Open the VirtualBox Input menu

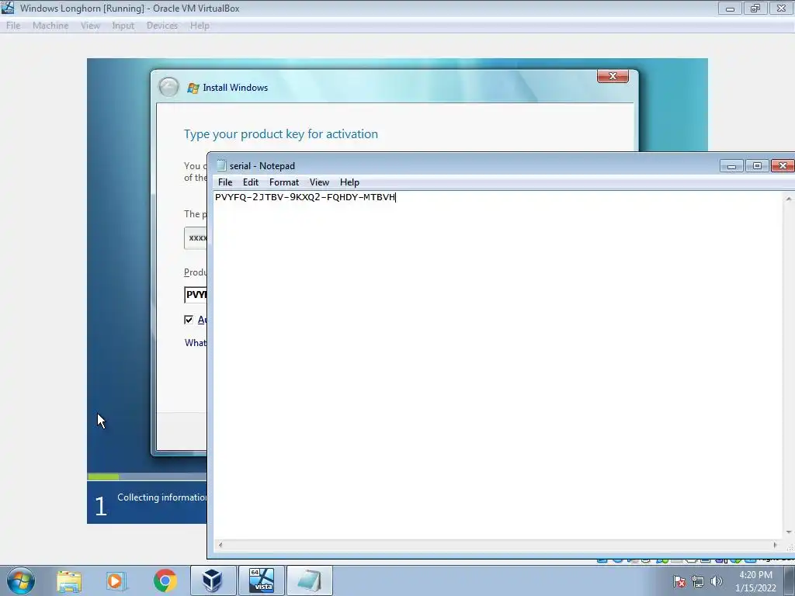click(x=123, y=26)
